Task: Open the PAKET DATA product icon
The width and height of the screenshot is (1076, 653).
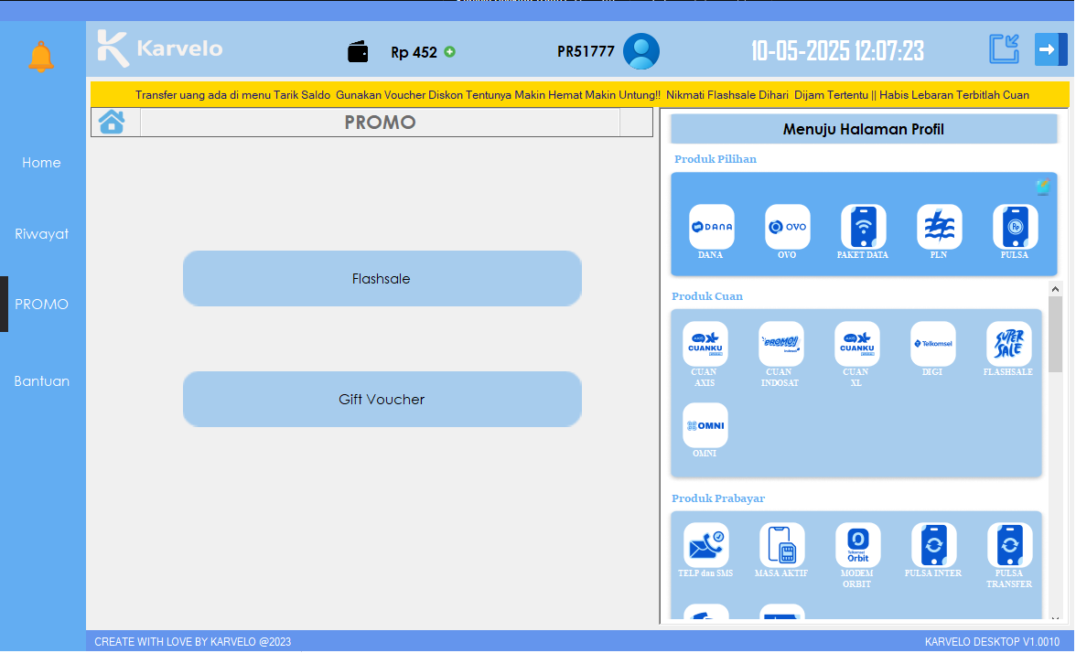Action: 864,227
